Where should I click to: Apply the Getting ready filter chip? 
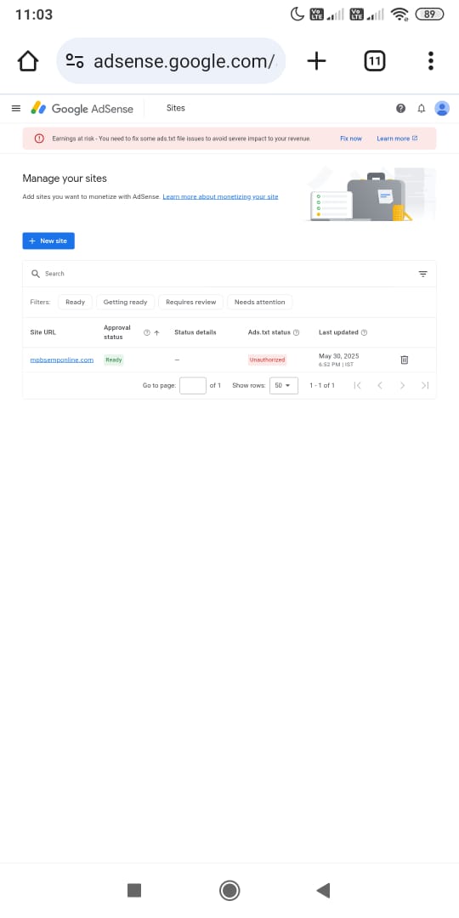[x=125, y=302]
